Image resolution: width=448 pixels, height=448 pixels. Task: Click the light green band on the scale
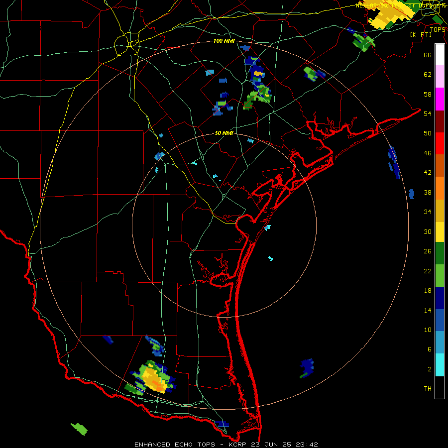pyautogui.click(x=440, y=276)
